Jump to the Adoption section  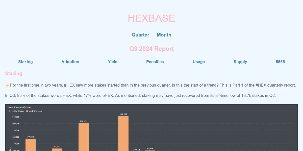coord(70,62)
